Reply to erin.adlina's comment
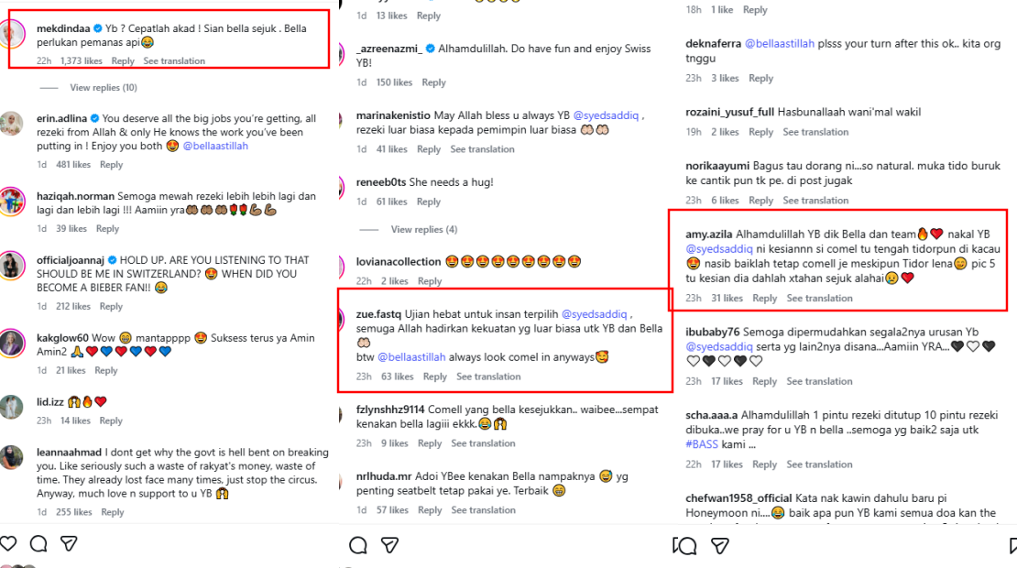Screen dimensions: 1017x568 [x=112, y=165]
